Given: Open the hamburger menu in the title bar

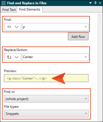Looking at the screenshot, I should [4, 3].
